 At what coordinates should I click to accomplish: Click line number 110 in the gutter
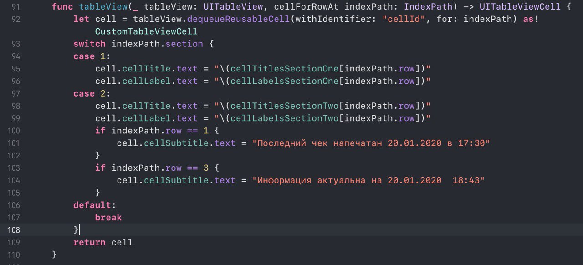coord(13,255)
